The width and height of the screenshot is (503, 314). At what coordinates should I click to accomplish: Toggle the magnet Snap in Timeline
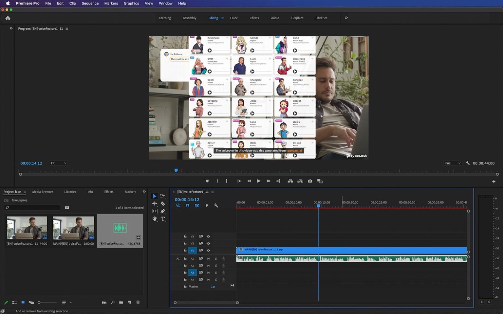coord(187,205)
